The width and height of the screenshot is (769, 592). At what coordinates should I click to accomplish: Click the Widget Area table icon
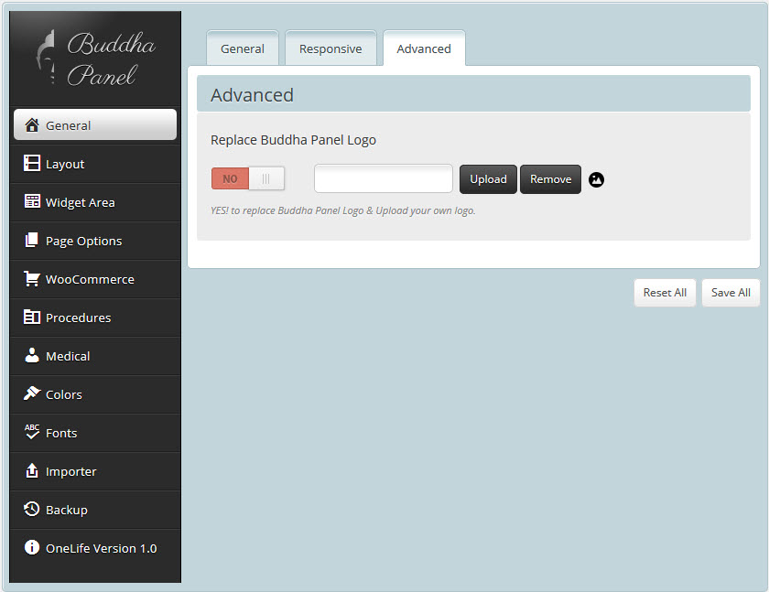pyautogui.click(x=32, y=202)
